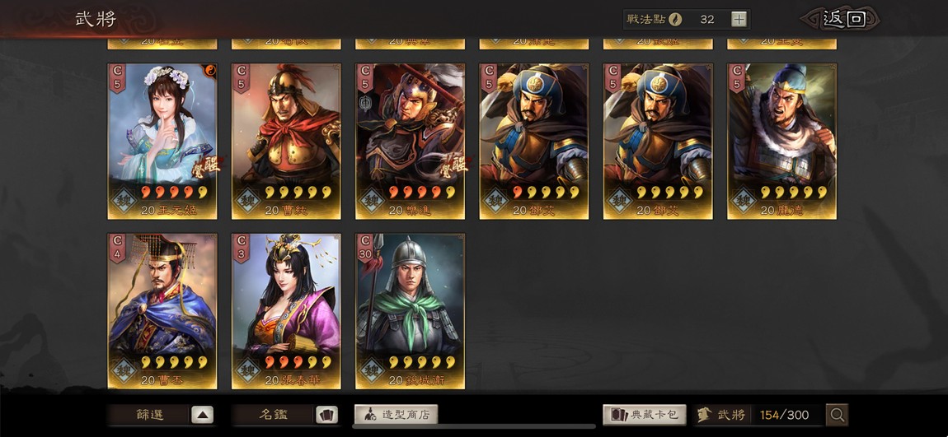Image resolution: width=948 pixels, height=437 pixels.
Task: Click the 武將 count icon at bottom
Action: click(x=704, y=415)
